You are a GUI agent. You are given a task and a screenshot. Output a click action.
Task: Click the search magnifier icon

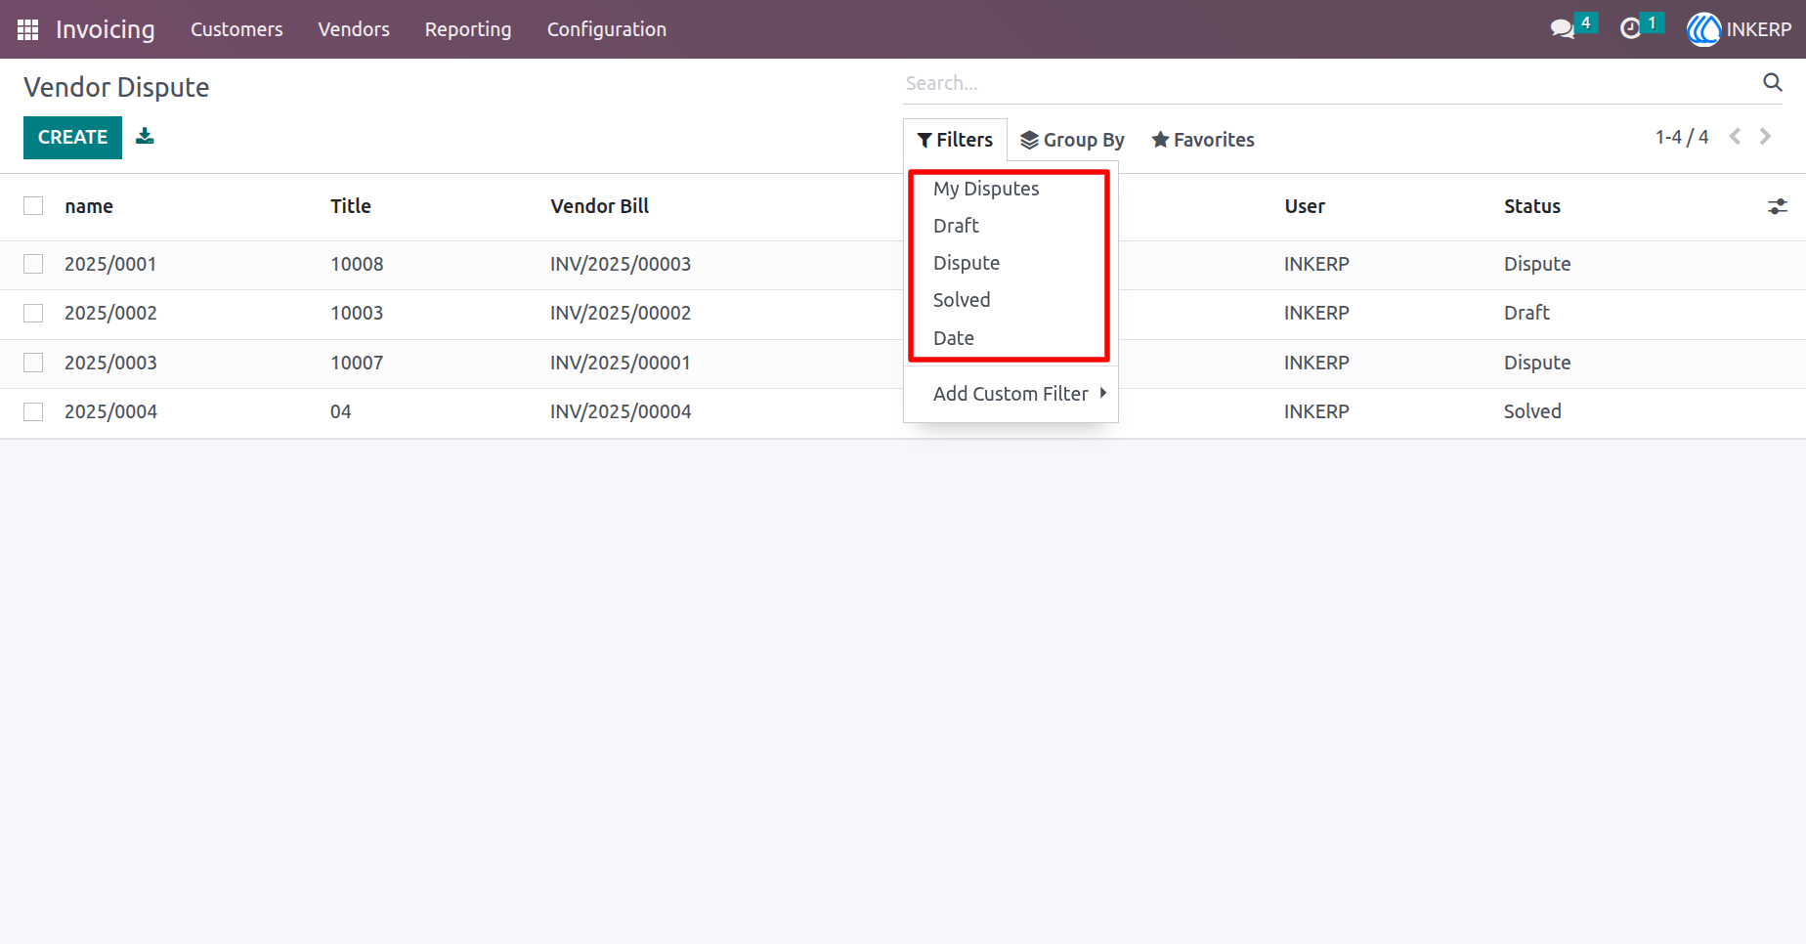pos(1772,82)
